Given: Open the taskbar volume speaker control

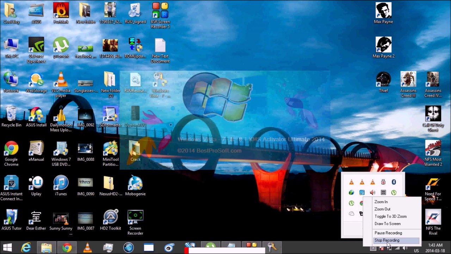Looking at the screenshot, I should (405, 248).
